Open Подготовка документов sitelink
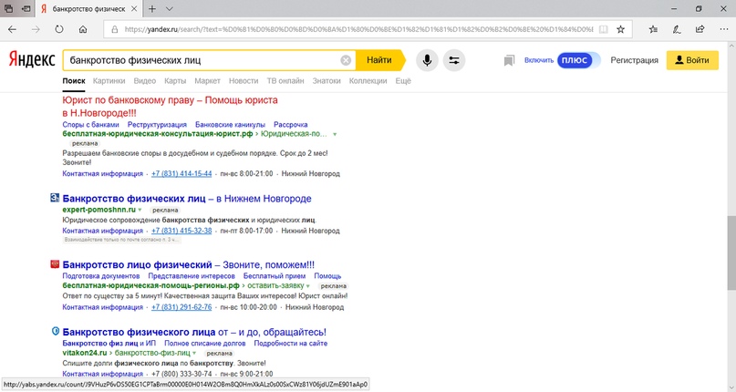736x392 pixels. tap(101, 276)
